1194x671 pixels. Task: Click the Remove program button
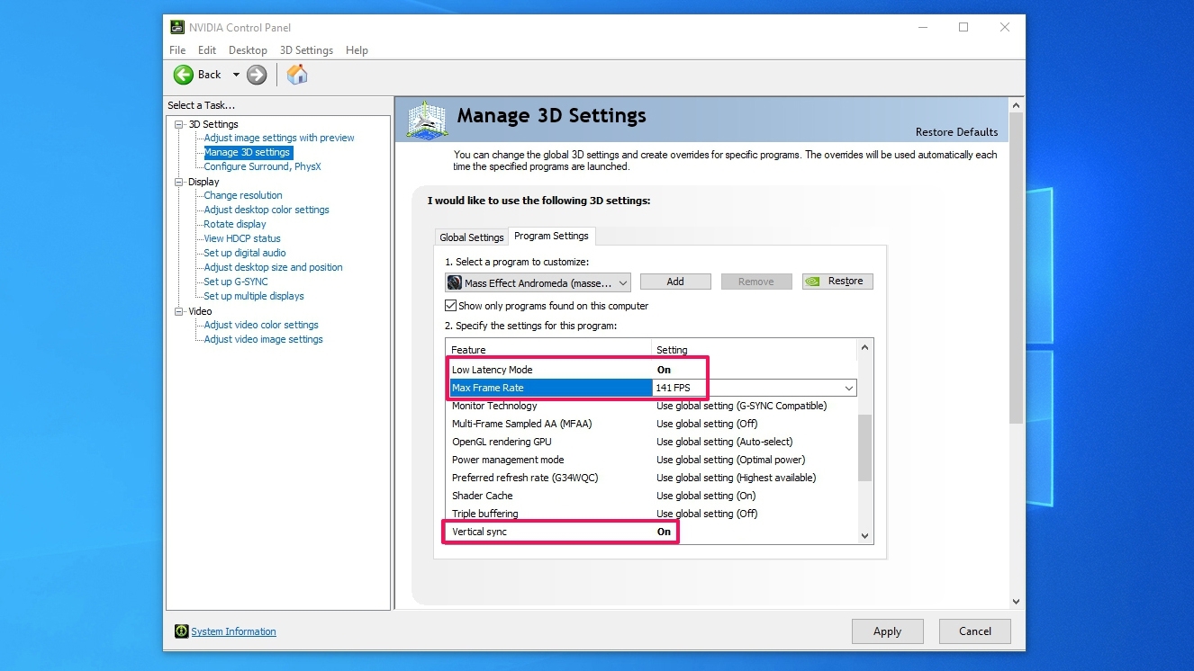755,282
